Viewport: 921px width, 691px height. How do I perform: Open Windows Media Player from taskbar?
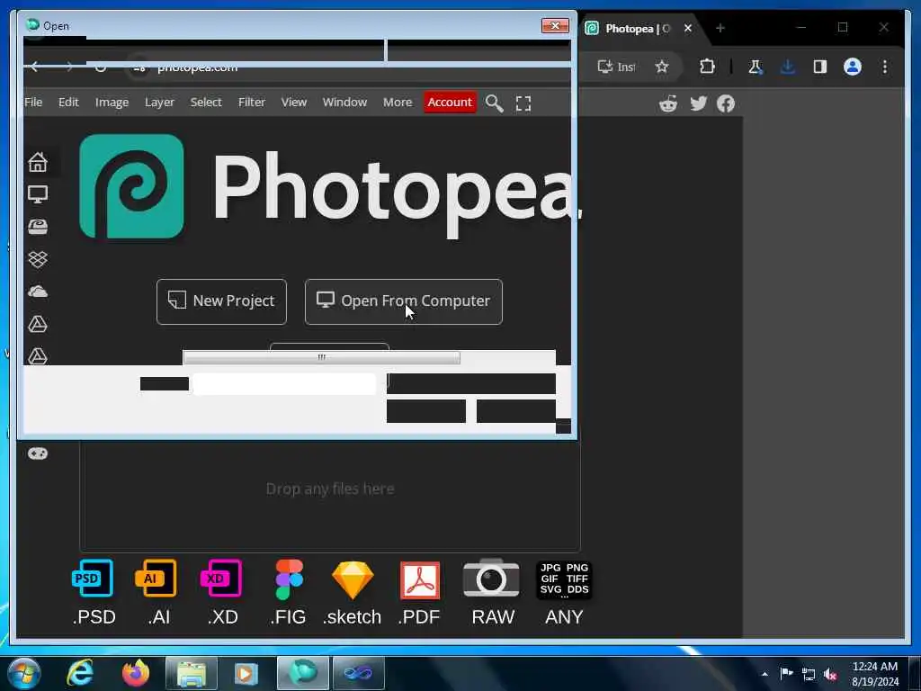coord(246,673)
